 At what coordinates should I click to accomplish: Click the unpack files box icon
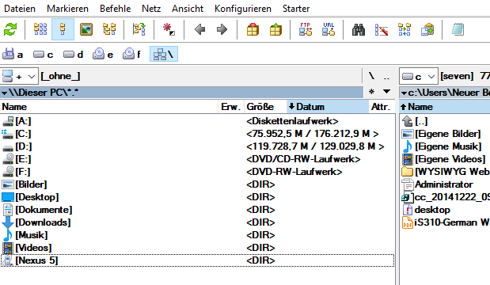[275, 30]
